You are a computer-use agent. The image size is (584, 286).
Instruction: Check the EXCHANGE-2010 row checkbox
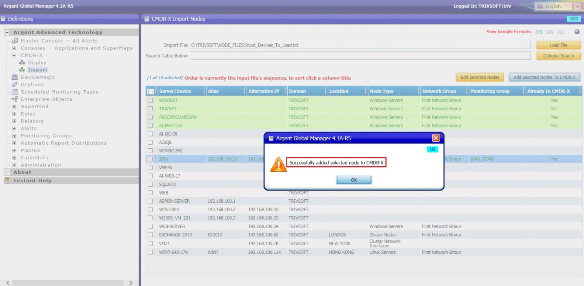[x=151, y=235]
